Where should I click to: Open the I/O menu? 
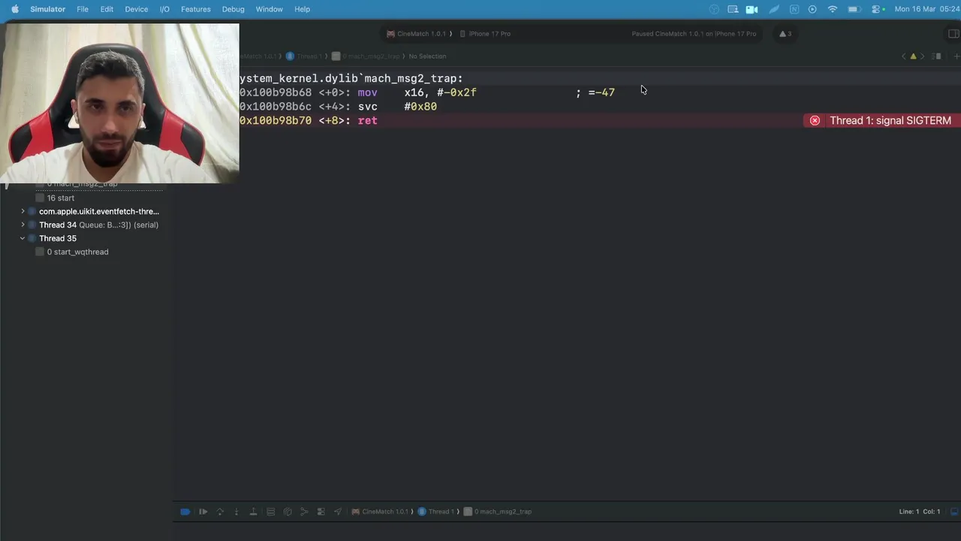pos(164,9)
